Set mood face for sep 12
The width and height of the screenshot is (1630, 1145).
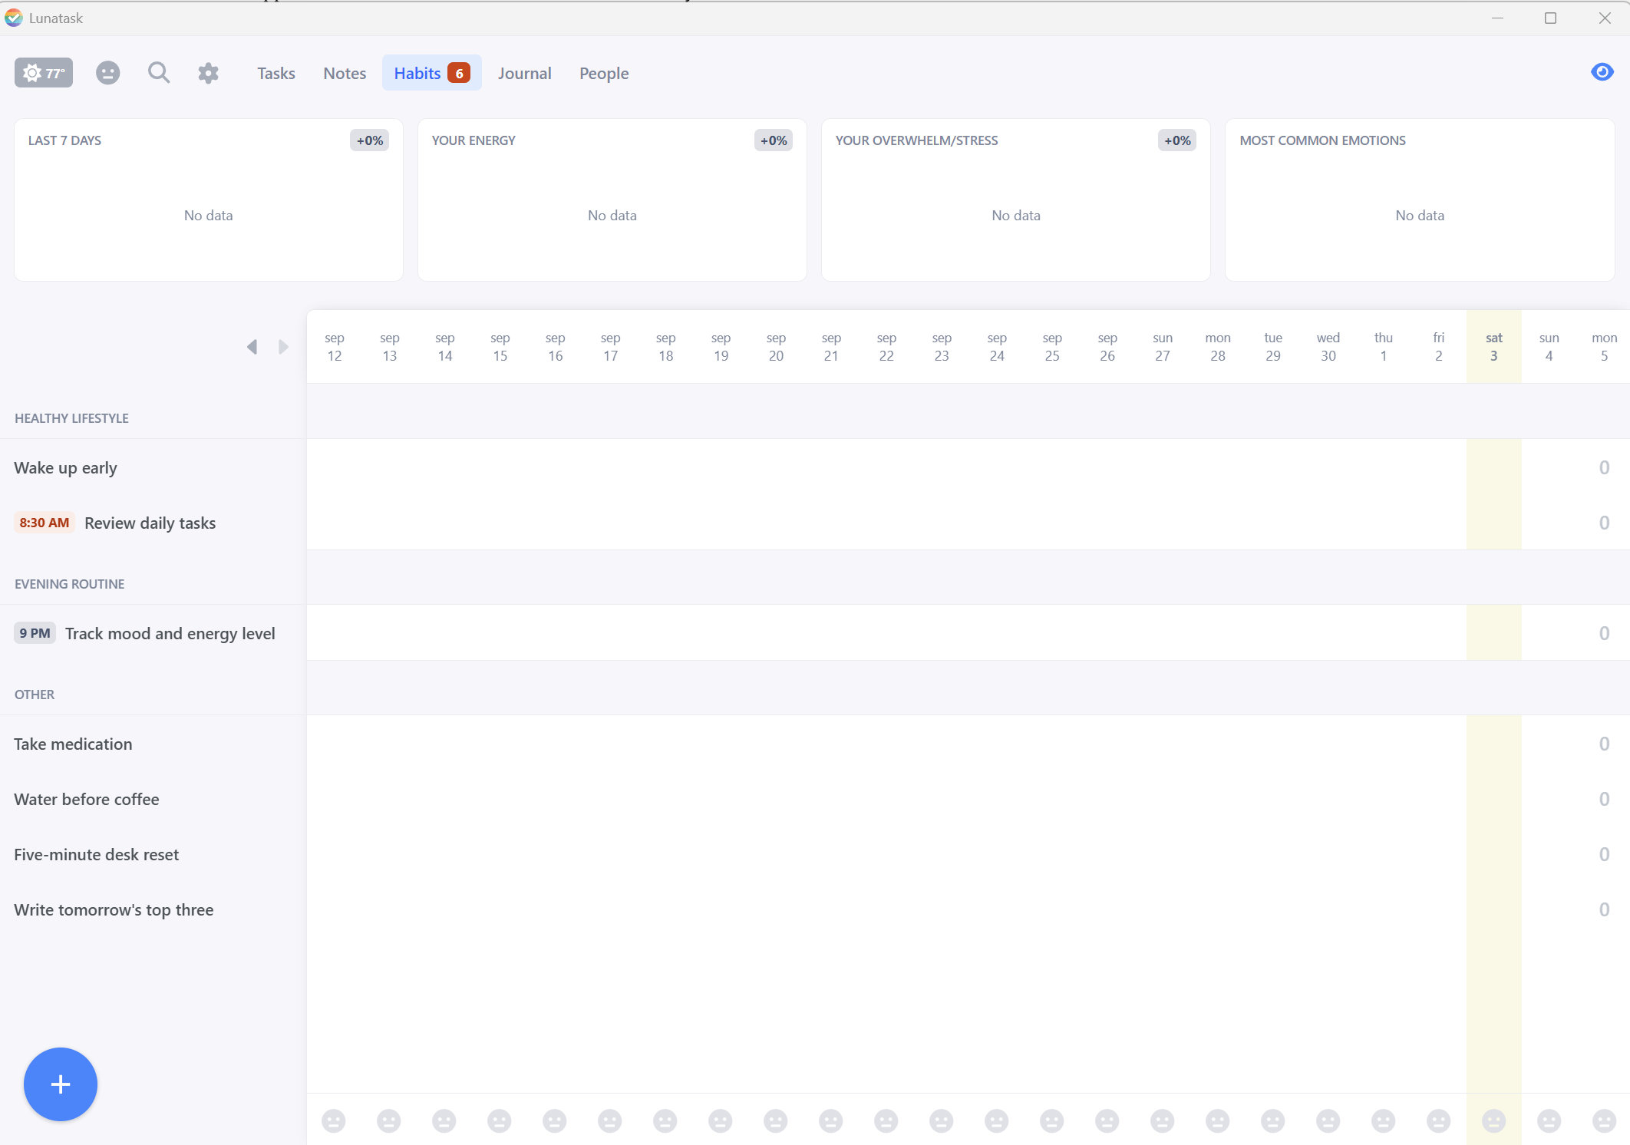(334, 1120)
